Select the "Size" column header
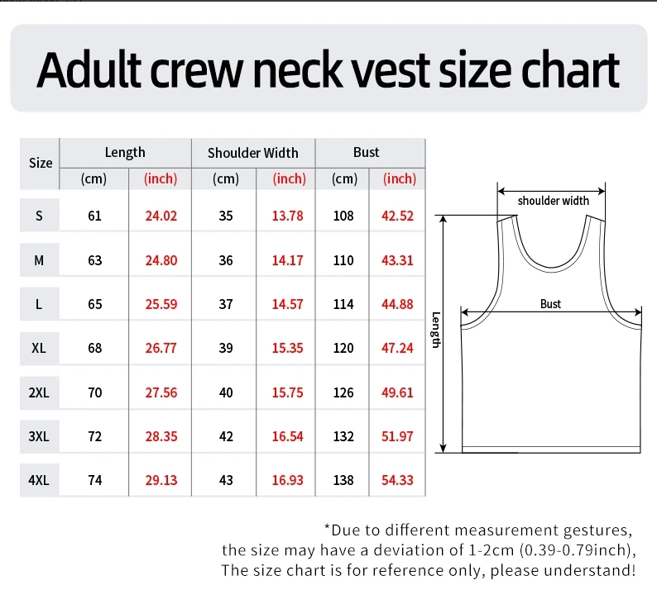Image resolution: width=657 pixels, height=604 pixels. pyautogui.click(x=41, y=163)
